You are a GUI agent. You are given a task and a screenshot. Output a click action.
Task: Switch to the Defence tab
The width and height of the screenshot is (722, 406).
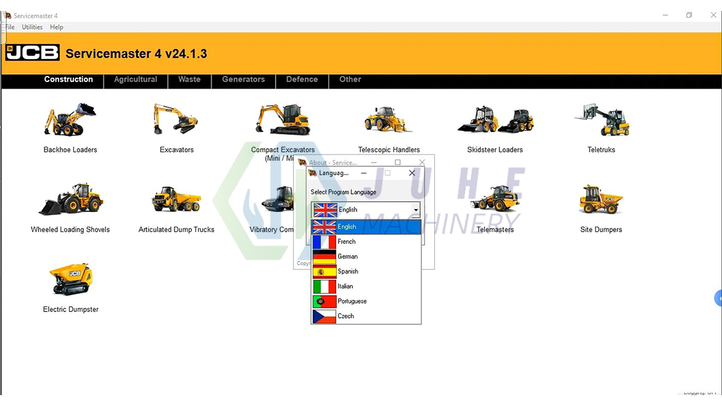tap(302, 80)
